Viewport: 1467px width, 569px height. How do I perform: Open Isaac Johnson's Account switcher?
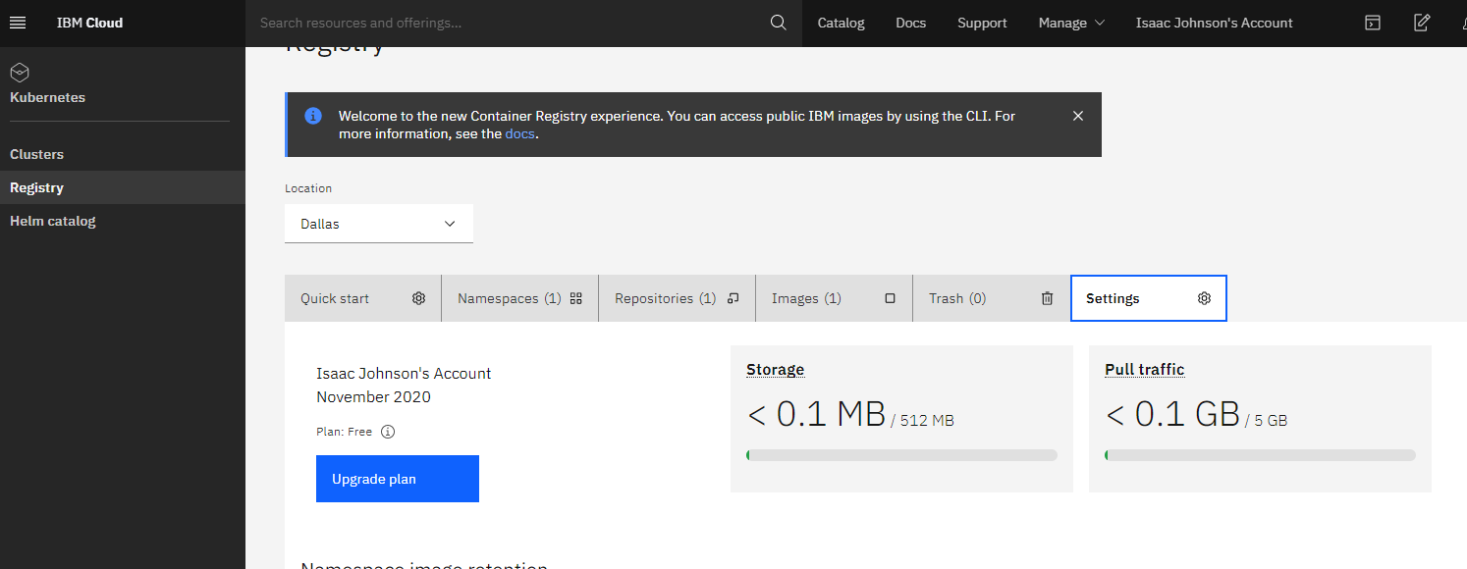point(1215,23)
